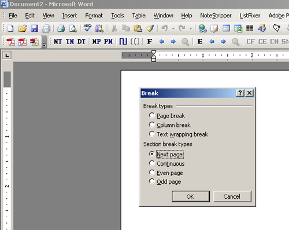This screenshot has height=230, width=289.
Task: Open the Undo history dropdown arrow
Action: (173, 28)
